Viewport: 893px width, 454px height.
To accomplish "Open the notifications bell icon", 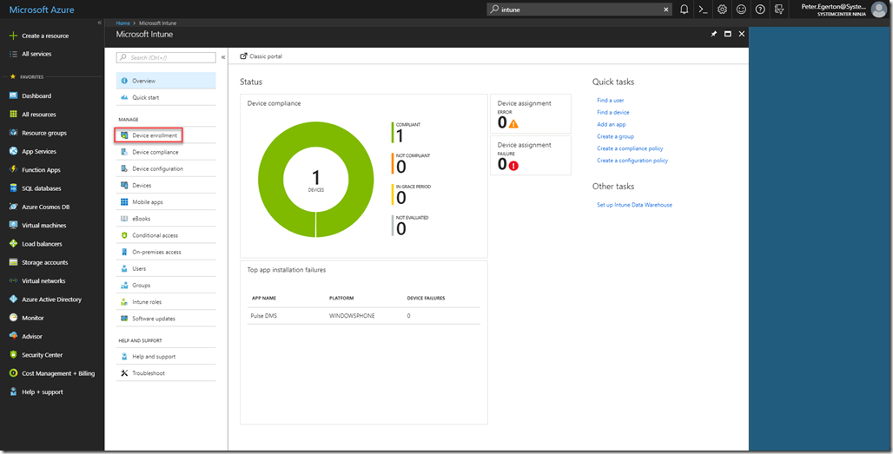I will click(684, 10).
